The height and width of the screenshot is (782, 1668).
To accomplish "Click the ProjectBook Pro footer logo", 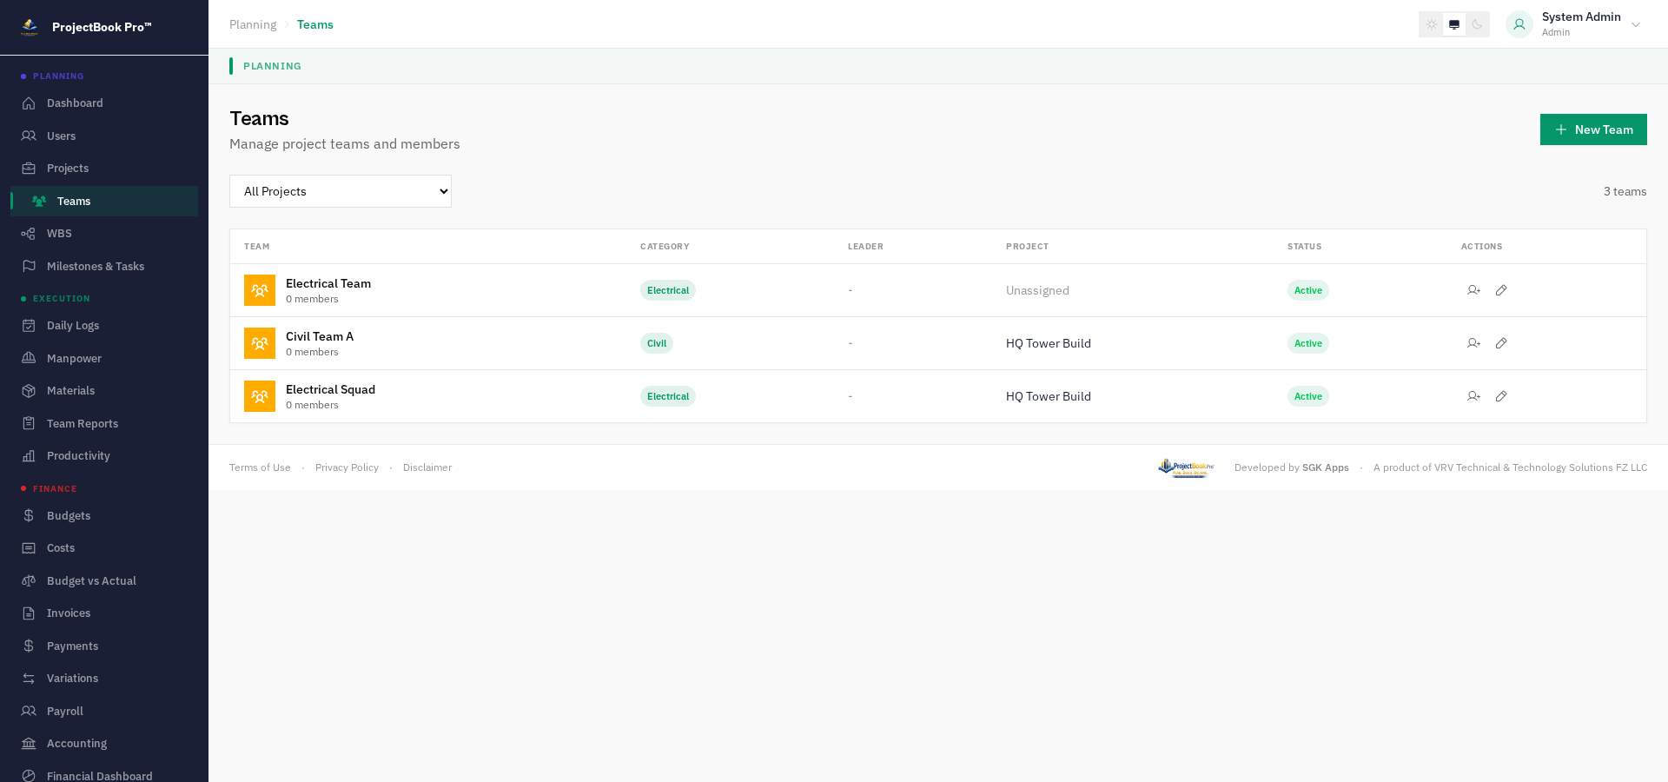I will [x=1186, y=467].
